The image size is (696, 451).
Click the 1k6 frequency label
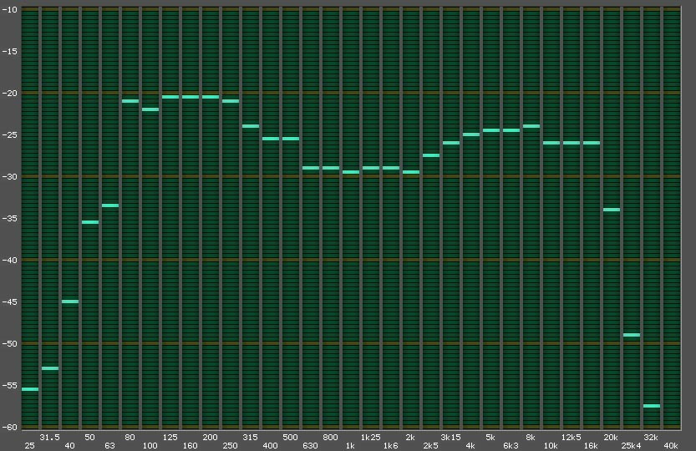click(x=391, y=446)
